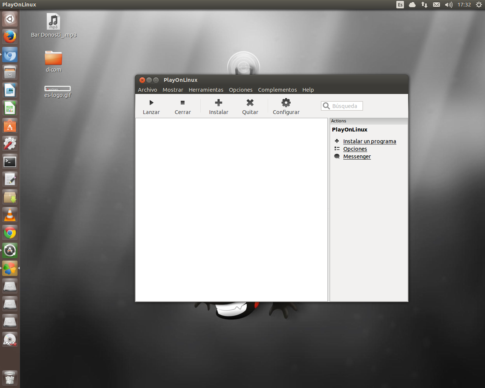
Task: Open the Trash in the launcher
Action: pos(10,378)
